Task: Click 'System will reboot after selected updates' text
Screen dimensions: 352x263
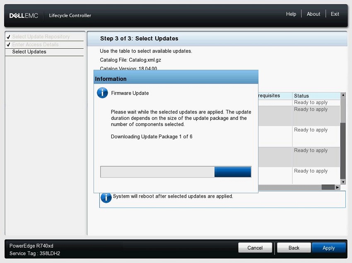Action: coord(173,196)
